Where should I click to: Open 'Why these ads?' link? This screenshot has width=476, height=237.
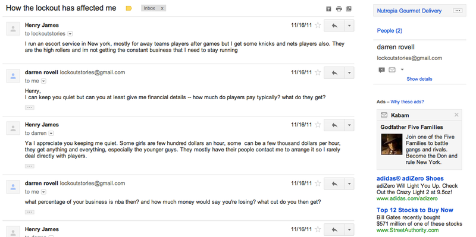coord(407,102)
